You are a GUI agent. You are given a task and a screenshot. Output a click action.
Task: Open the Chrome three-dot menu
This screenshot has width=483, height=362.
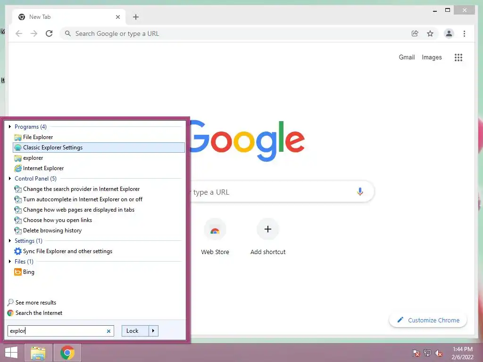click(x=464, y=33)
